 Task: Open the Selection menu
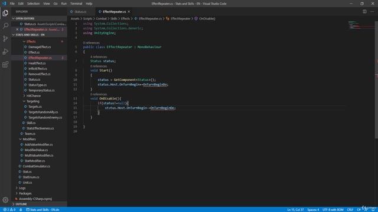33,4
